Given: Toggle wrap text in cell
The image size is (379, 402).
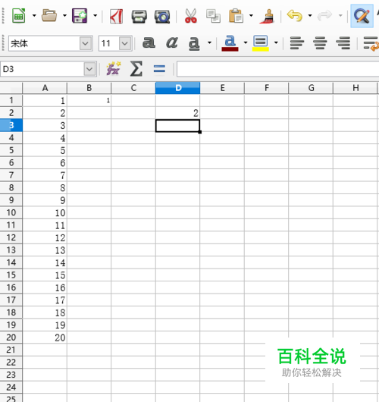Looking at the screenshot, I should click(371, 43).
